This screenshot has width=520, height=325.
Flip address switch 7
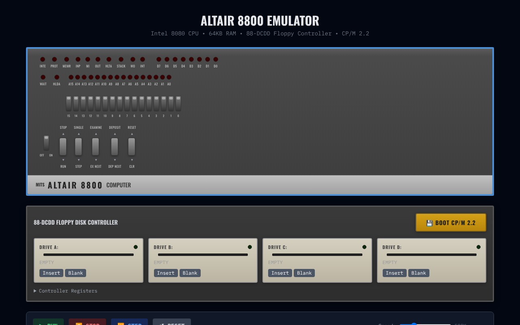pos(127,104)
